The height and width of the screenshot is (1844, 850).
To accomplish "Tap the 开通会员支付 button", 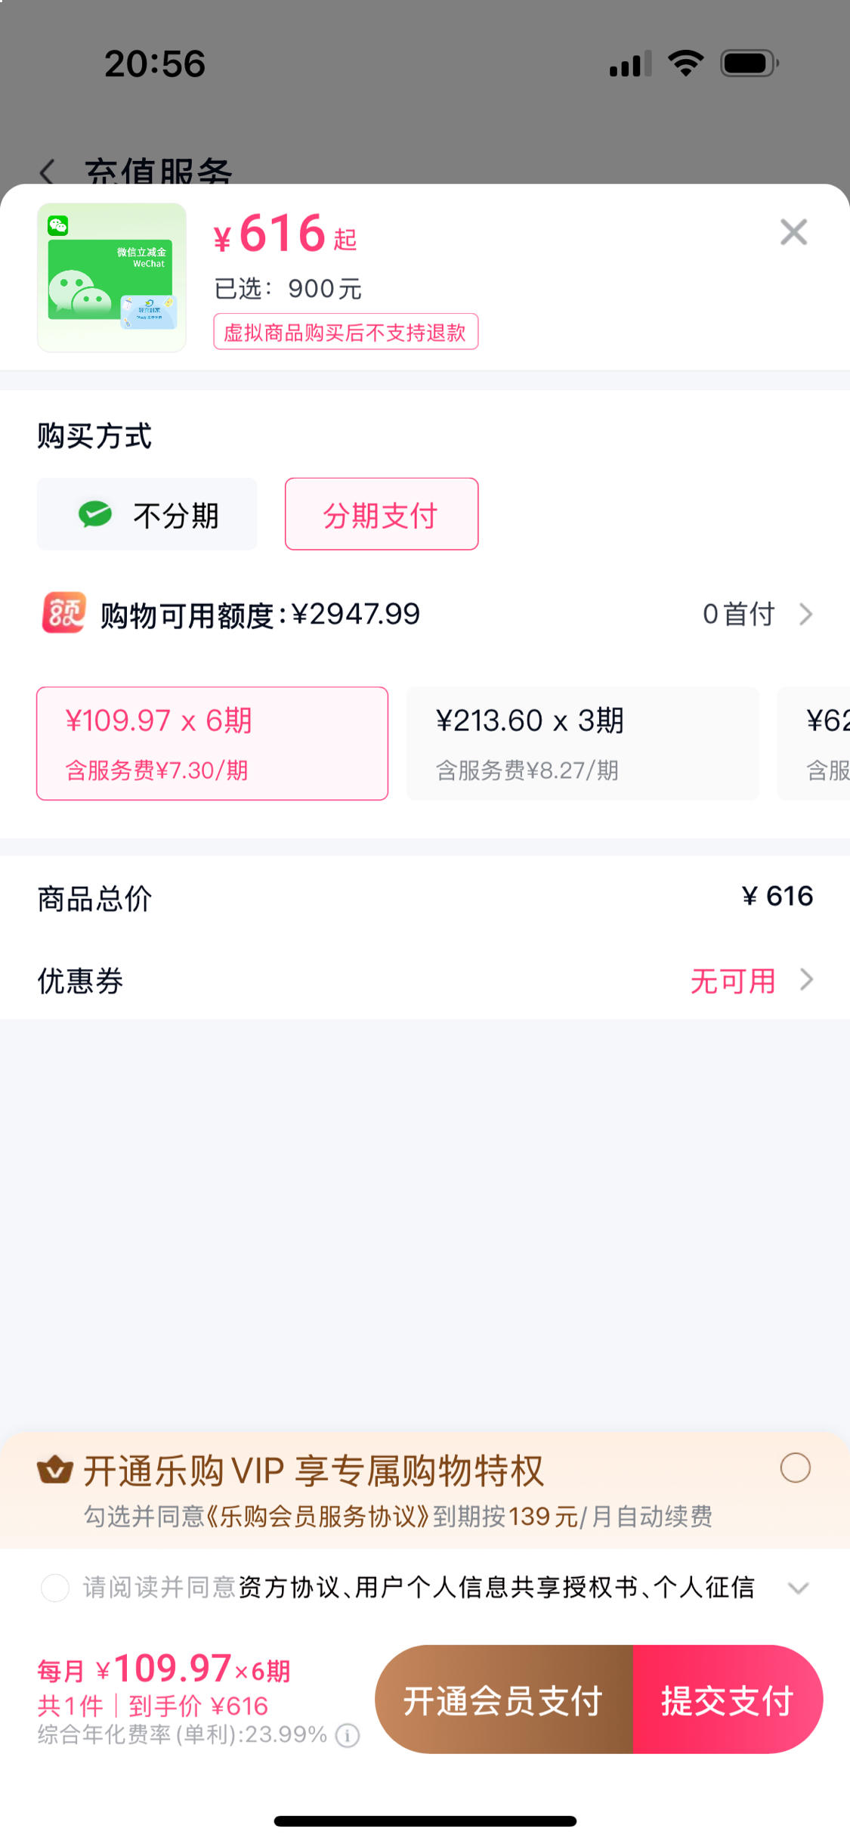I will [x=504, y=1700].
